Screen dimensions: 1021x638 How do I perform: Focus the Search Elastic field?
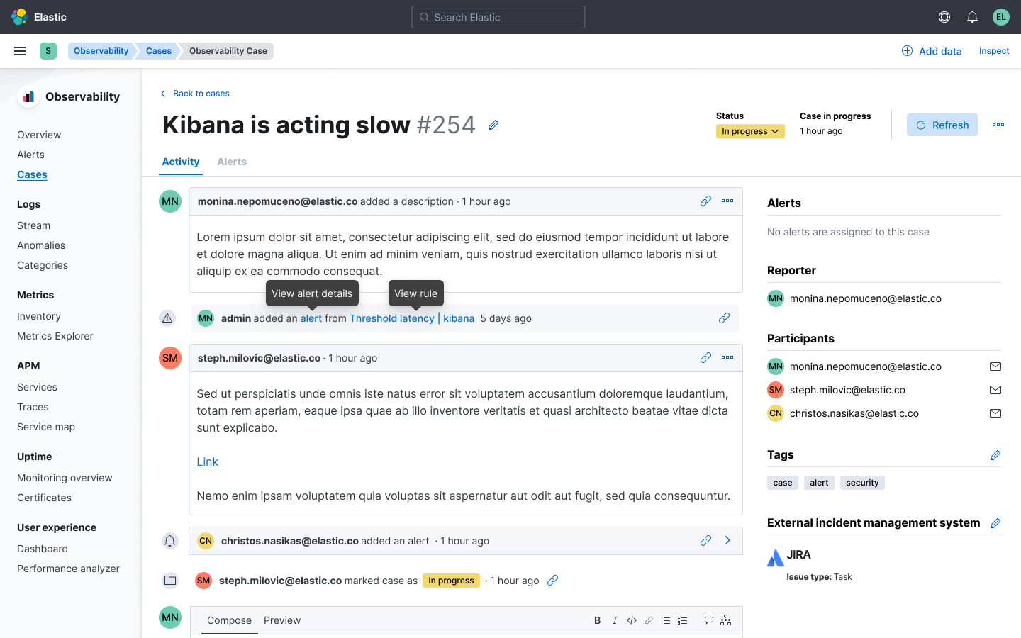coord(498,17)
